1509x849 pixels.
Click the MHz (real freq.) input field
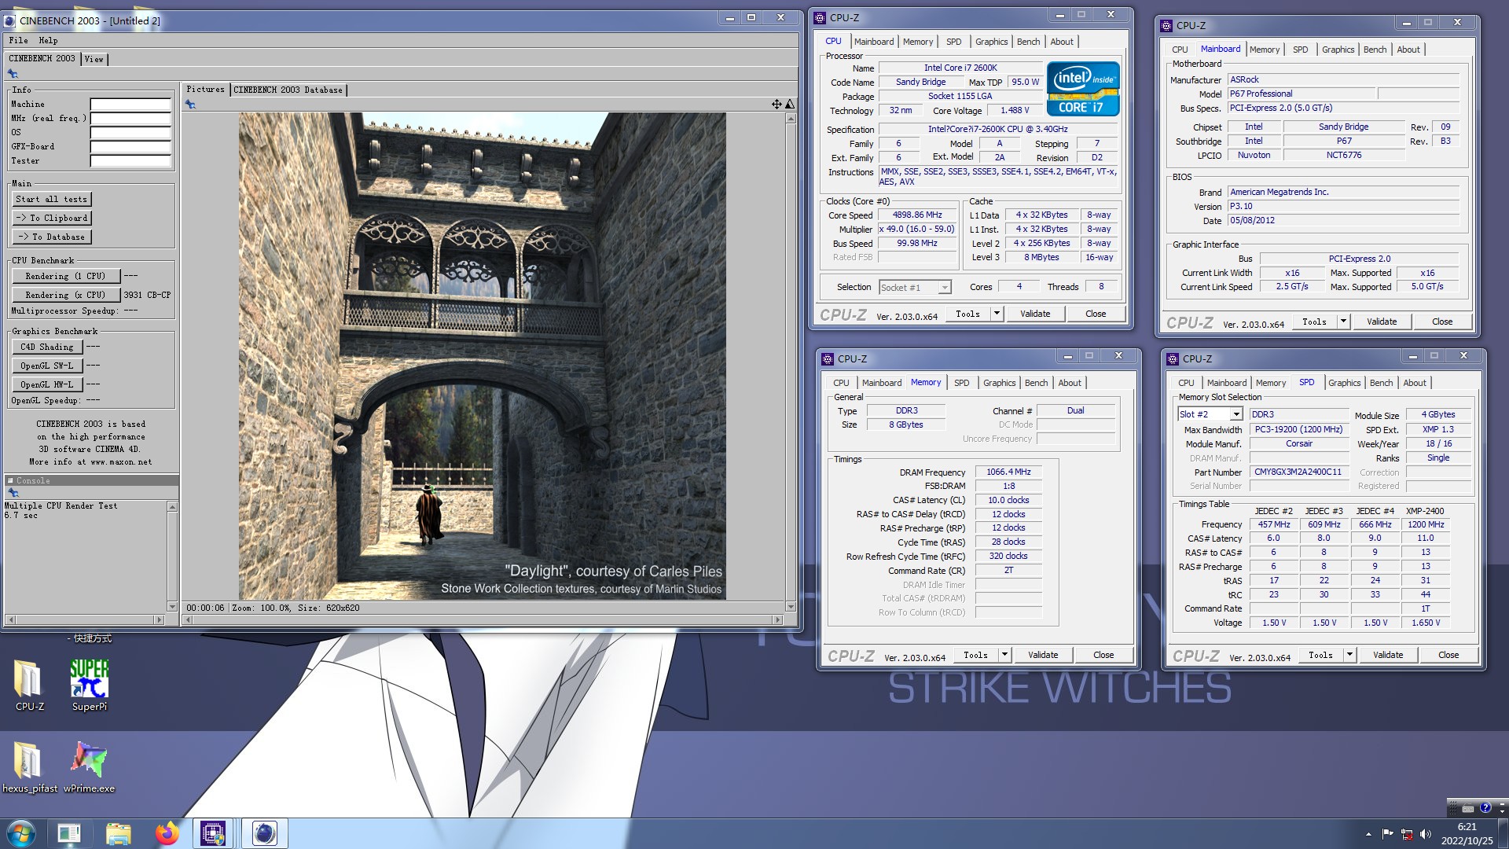click(x=130, y=119)
